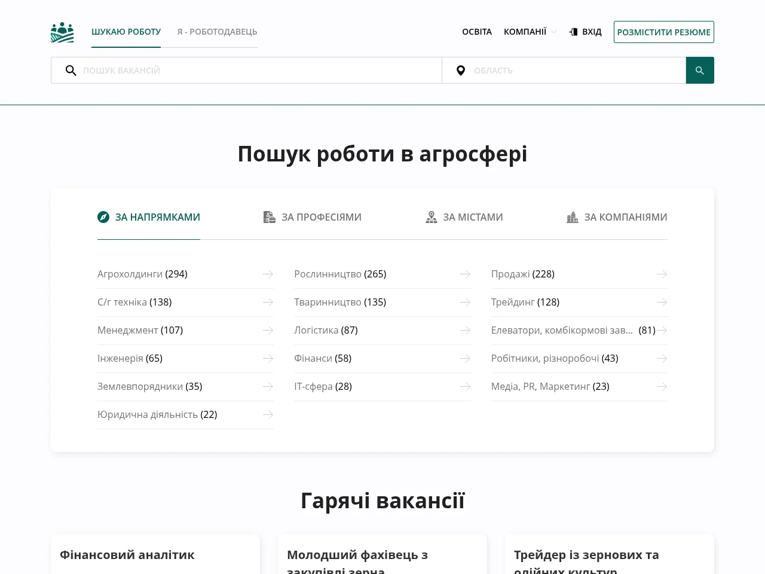The height and width of the screenshot is (574, 765).
Task: Click the document icon beside ЗА ПРОФЕСІЯМИ
Action: 270,217
